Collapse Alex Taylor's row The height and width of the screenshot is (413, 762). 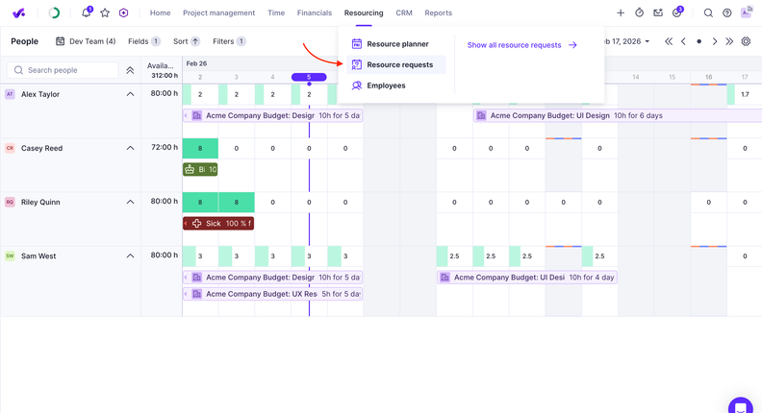pyautogui.click(x=130, y=94)
